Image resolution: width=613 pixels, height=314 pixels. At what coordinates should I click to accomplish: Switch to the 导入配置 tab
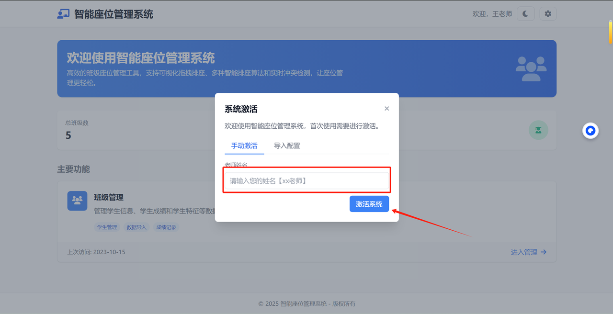point(287,146)
